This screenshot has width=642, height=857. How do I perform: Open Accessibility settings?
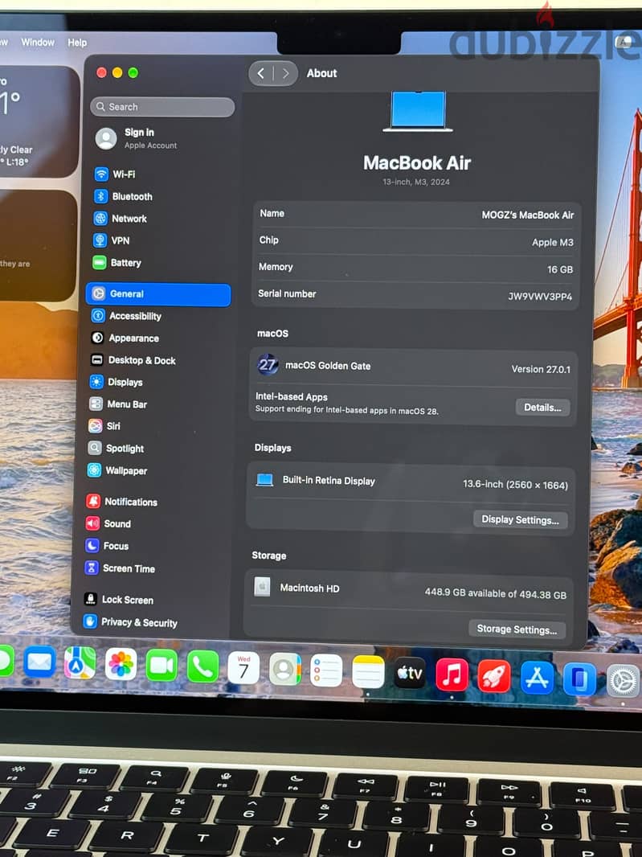click(126, 316)
